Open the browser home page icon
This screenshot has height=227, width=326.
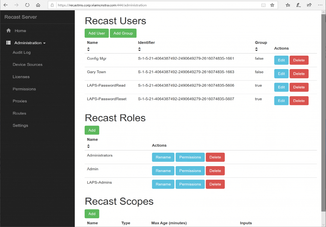pos(38,5)
